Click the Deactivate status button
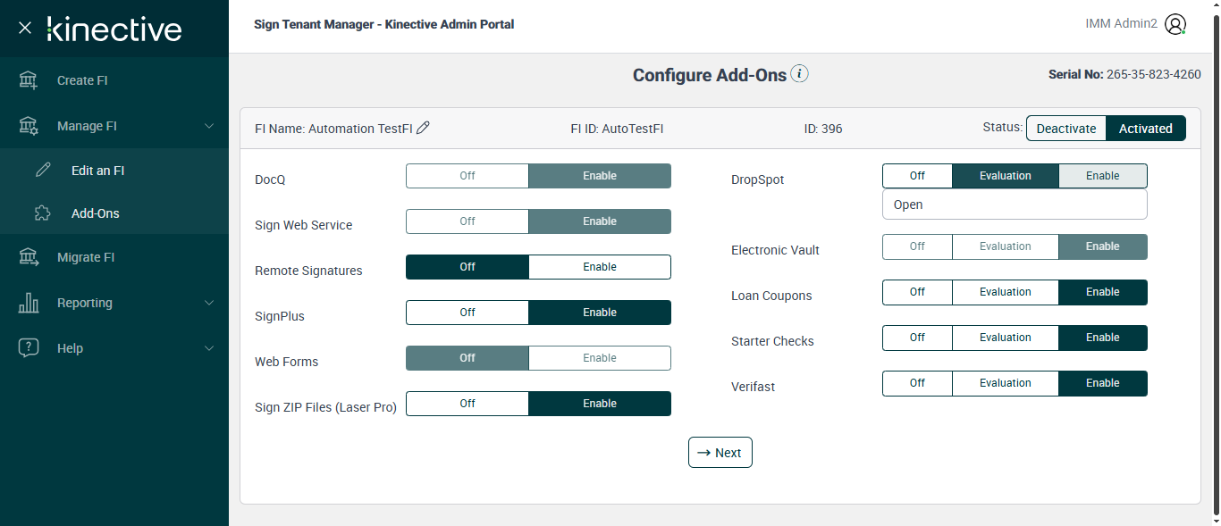 [1065, 129]
